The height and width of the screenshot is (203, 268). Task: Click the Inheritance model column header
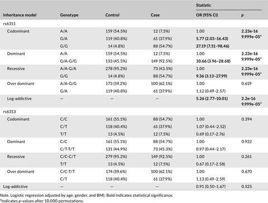pyautogui.click(x=20, y=15)
